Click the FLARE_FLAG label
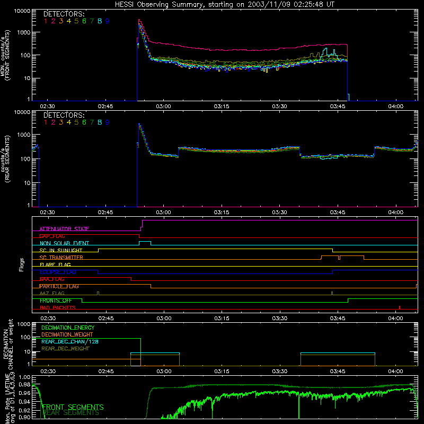The height and width of the screenshot is (424, 424). [55, 264]
